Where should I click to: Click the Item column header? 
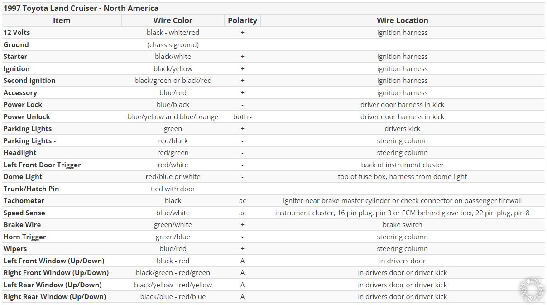click(x=62, y=20)
